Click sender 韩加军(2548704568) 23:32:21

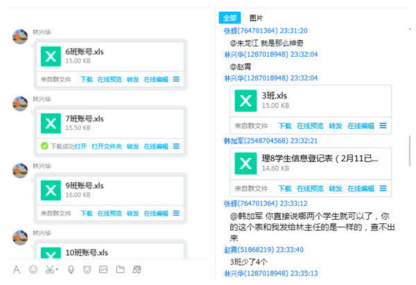[270, 141]
